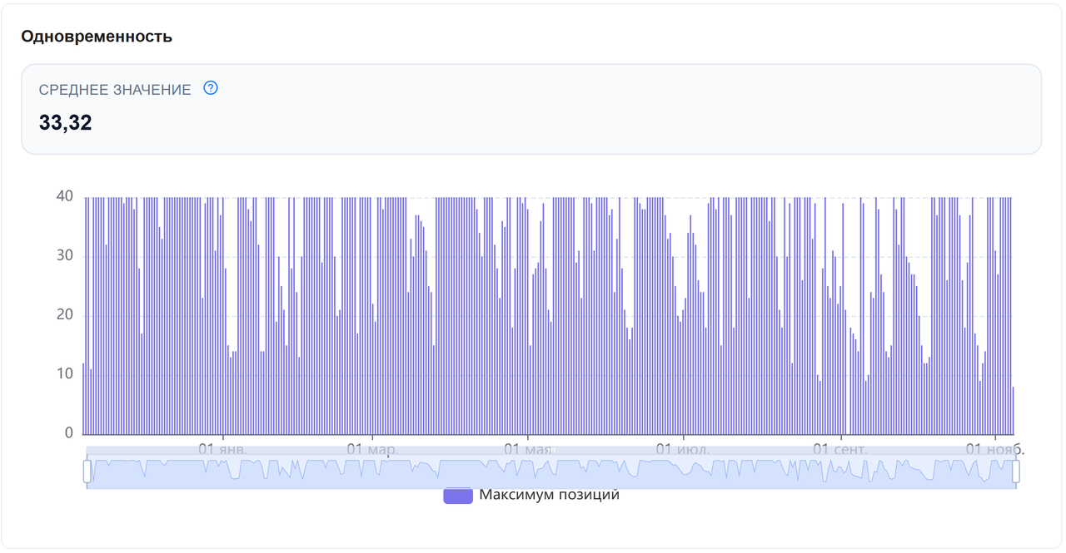The height and width of the screenshot is (553, 1066).
Task: Select the mini overview chart in range selector
Action: [550, 472]
